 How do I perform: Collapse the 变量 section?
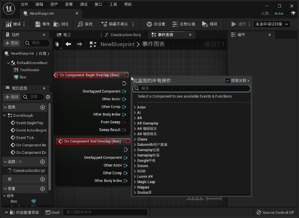click(x=5, y=189)
